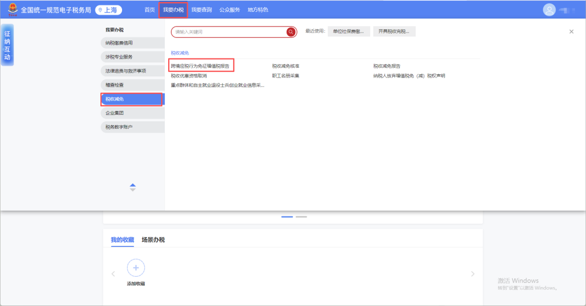Click the red search magnifier icon
This screenshot has width=586, height=306.
click(291, 32)
